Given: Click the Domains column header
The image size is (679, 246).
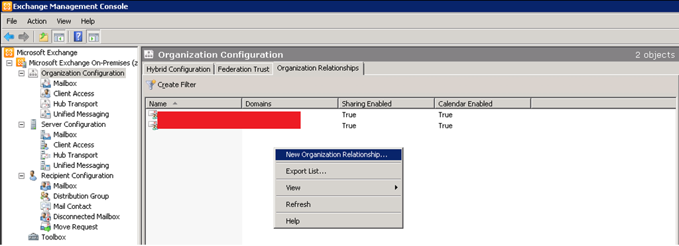Looking at the screenshot, I should click(290, 104).
